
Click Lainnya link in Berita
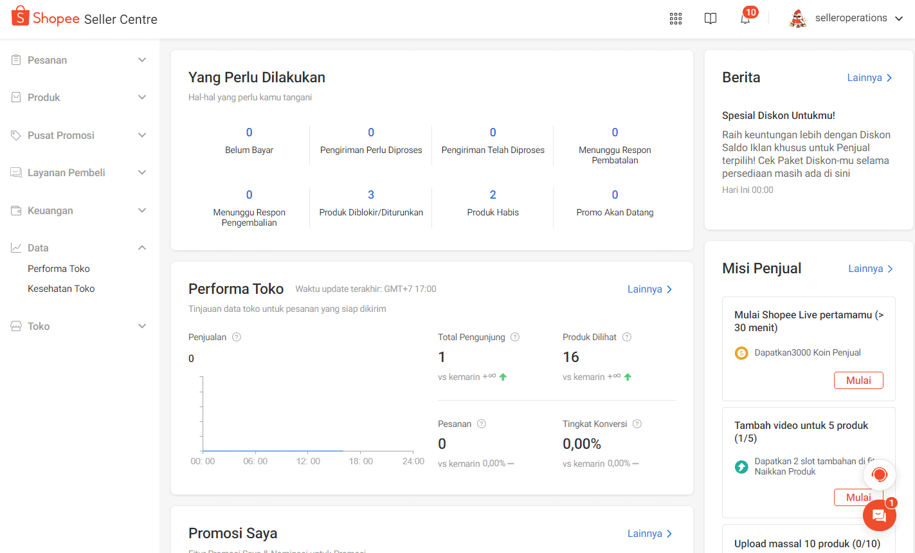(x=869, y=78)
